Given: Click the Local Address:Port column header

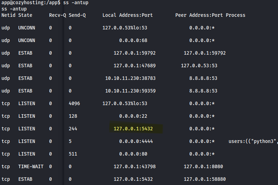Looking at the screenshot, I should point(128,15).
